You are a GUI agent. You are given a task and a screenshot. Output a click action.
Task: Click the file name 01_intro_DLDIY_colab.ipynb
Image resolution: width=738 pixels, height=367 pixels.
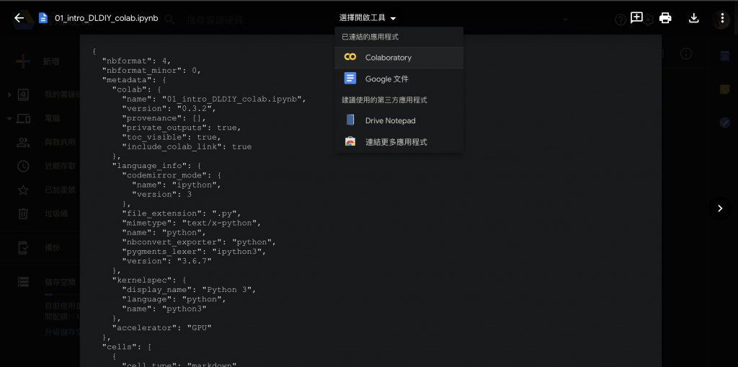click(x=107, y=18)
